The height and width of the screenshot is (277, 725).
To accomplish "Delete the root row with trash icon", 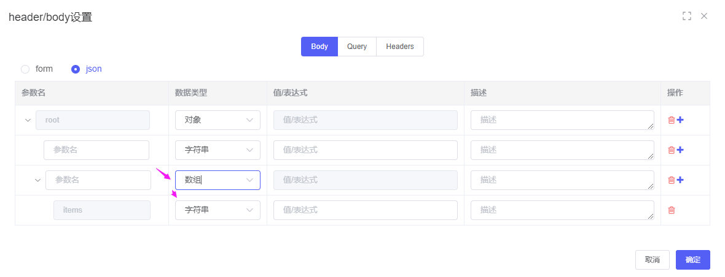I will click(x=672, y=120).
